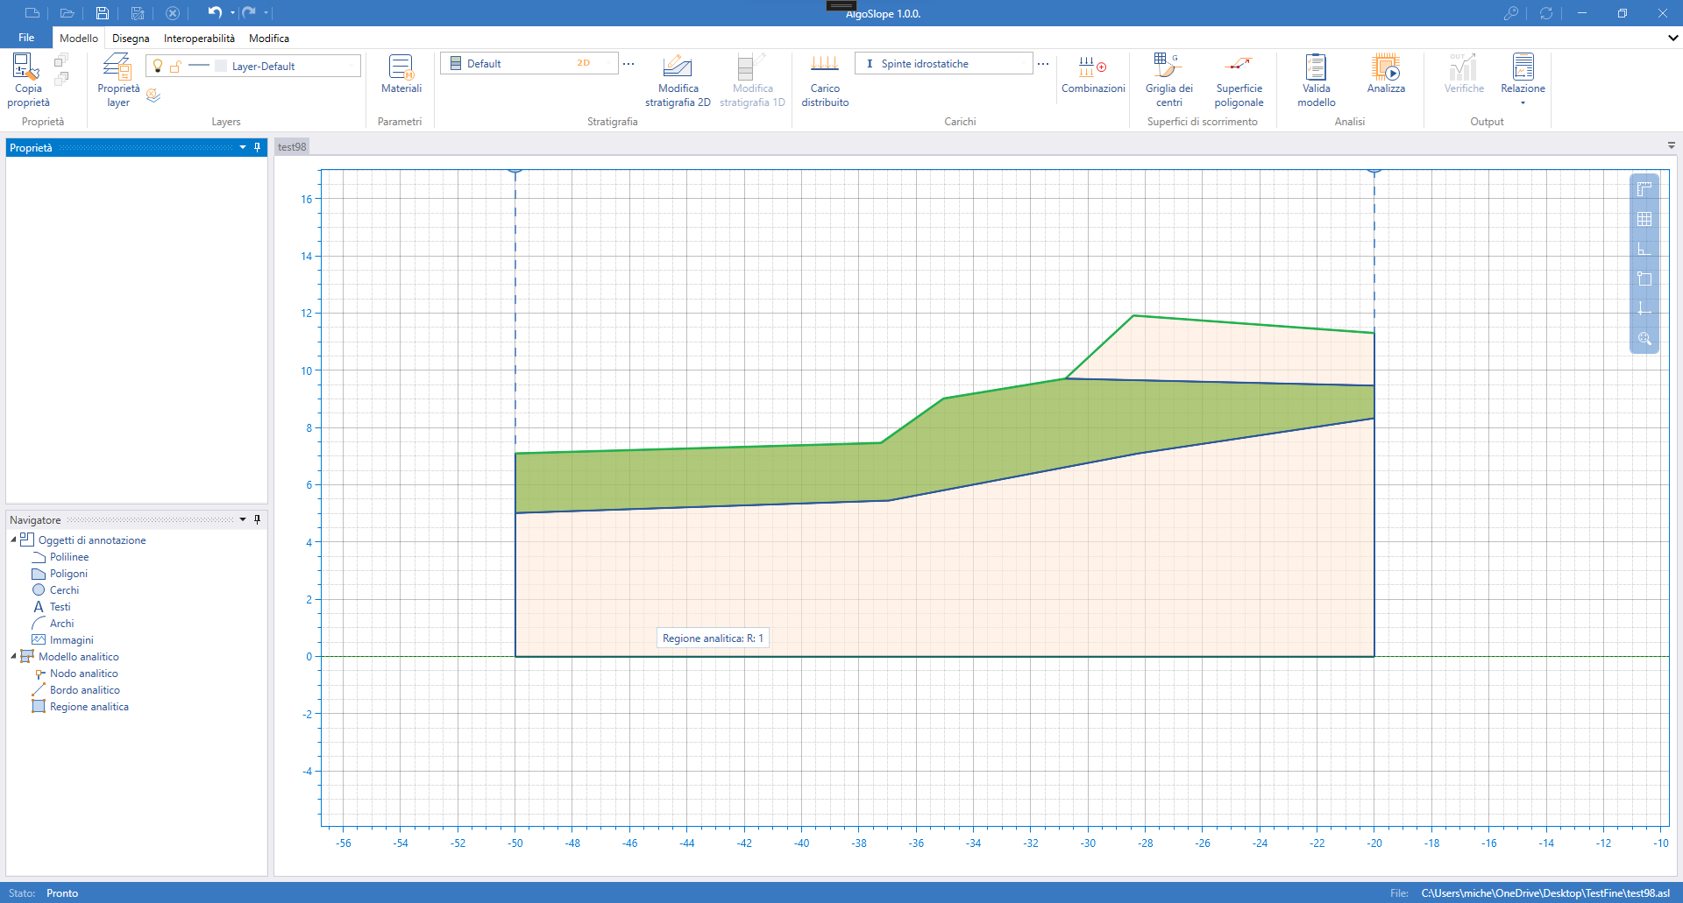
Task: Toggle ortho mode in the canvas toolbar
Action: tap(1644, 249)
